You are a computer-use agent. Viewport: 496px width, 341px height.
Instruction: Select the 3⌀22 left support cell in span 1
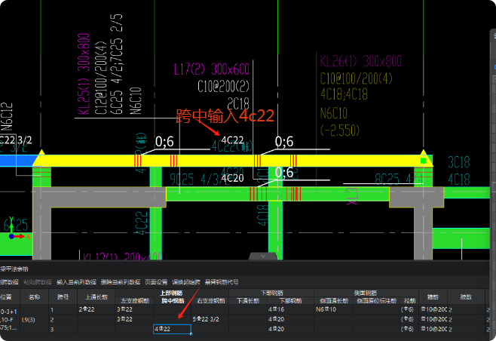click(134, 309)
